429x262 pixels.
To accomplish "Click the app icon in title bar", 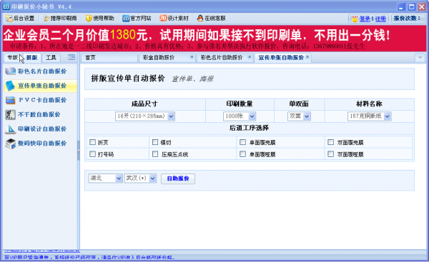I will click(x=6, y=6).
